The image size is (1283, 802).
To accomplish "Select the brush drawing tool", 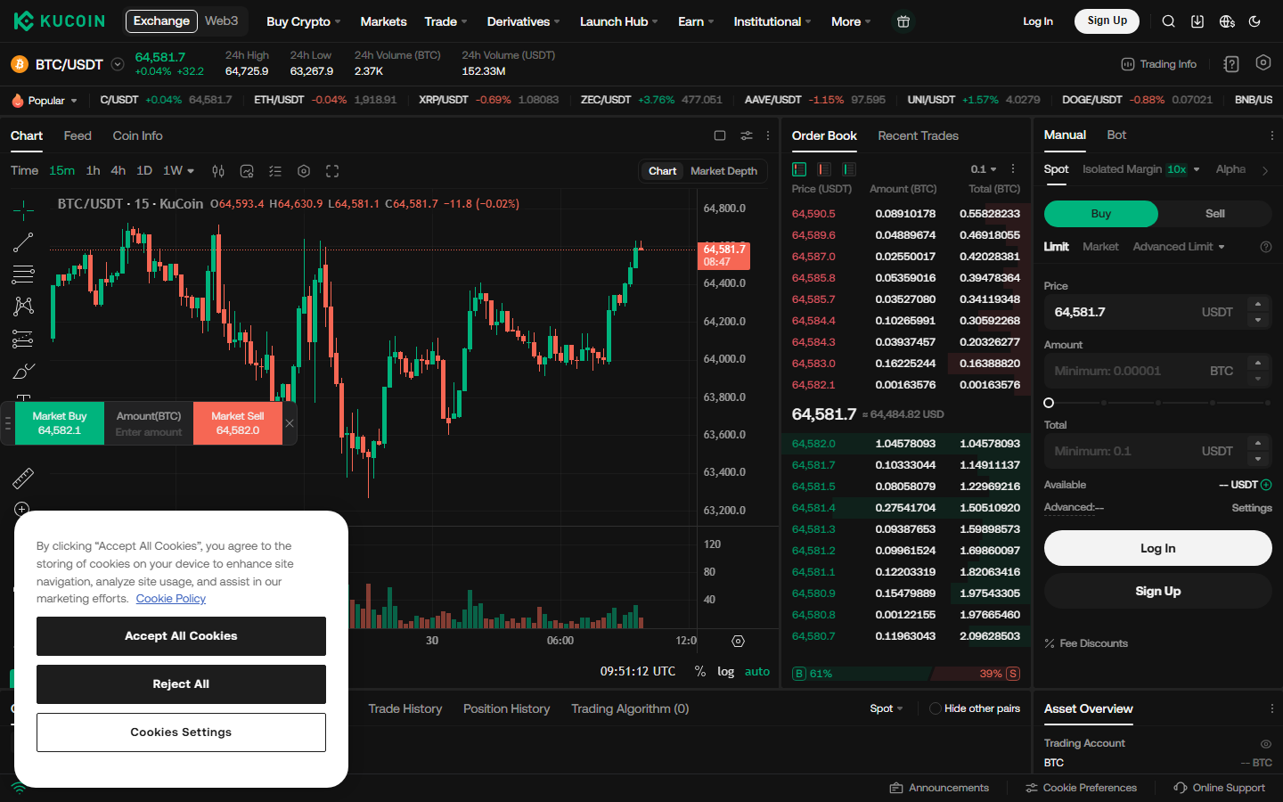I will pyautogui.click(x=23, y=371).
